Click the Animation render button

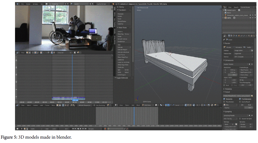pos(238,47)
